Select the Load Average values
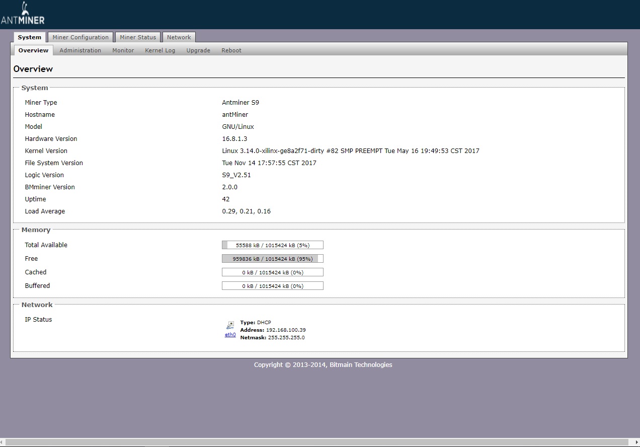The width and height of the screenshot is (640, 447). click(x=247, y=211)
